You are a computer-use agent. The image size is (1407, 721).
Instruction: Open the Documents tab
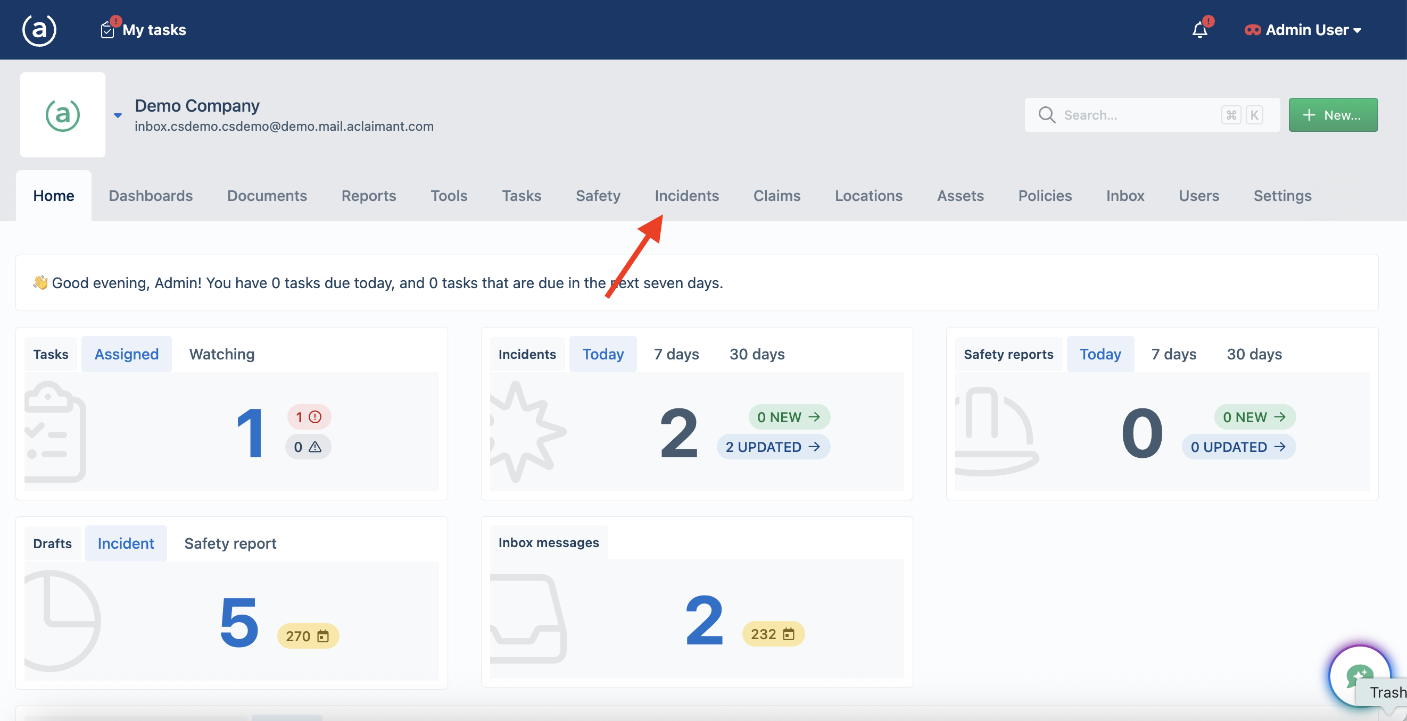[267, 195]
